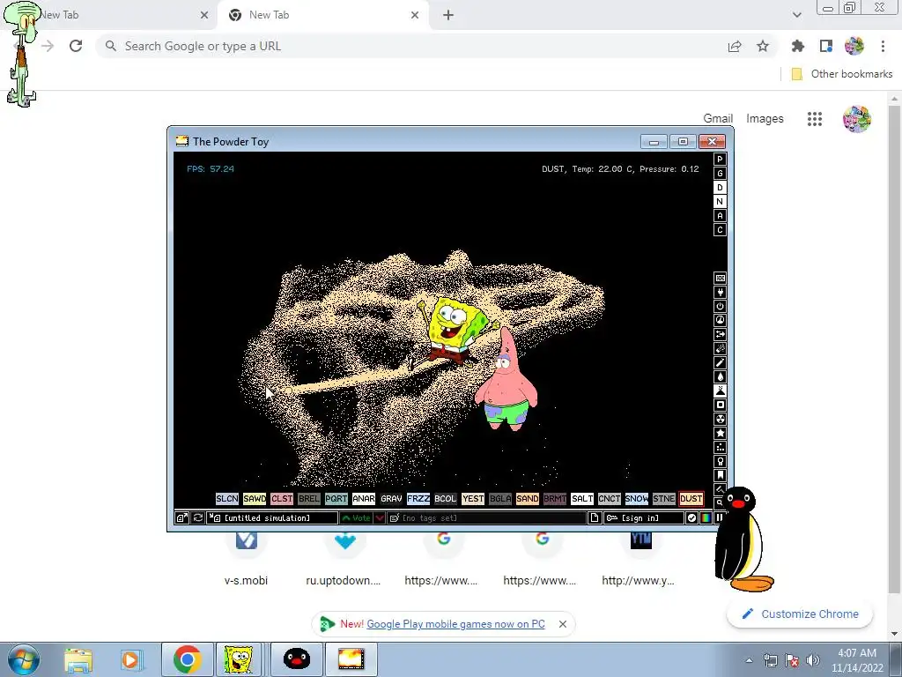Click the new blank simulation page icon
This screenshot has width=902, height=677.
pos(595,518)
